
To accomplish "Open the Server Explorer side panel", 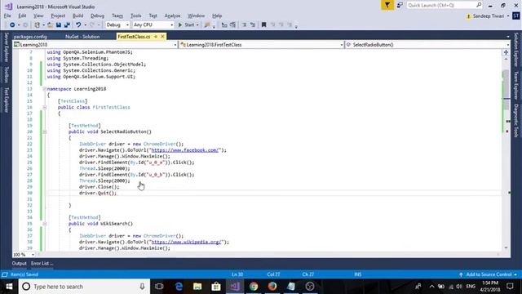I will (x=6, y=47).
